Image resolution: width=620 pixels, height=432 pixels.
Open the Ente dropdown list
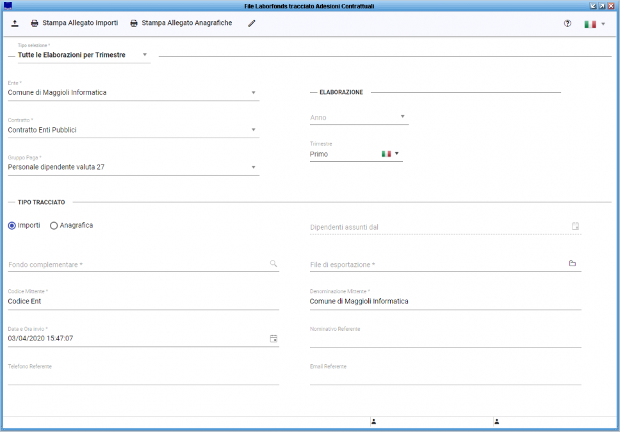click(x=254, y=92)
